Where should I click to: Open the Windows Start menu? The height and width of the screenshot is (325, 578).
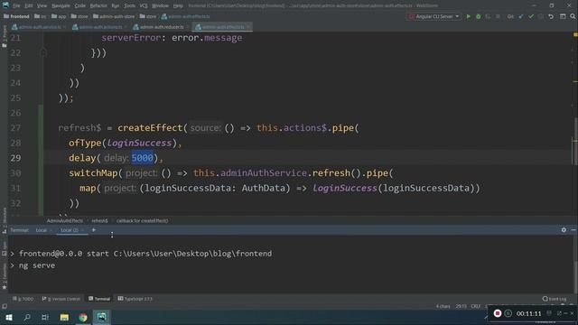(x=9, y=317)
